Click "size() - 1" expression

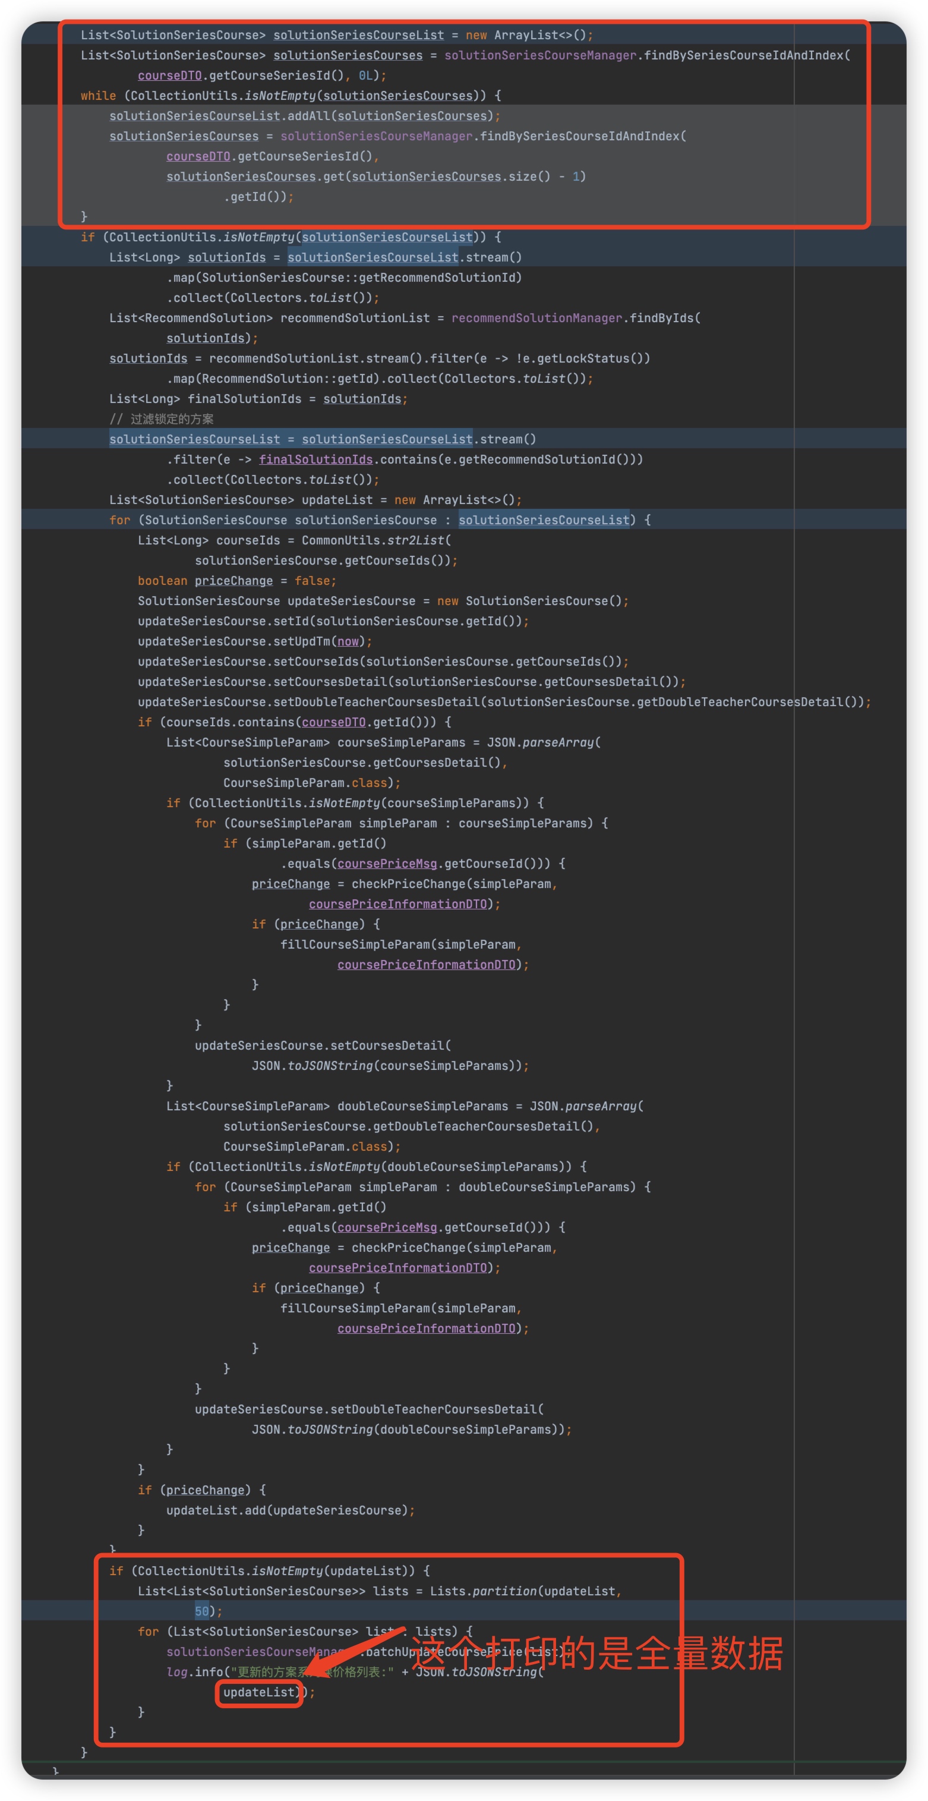pos(544,177)
